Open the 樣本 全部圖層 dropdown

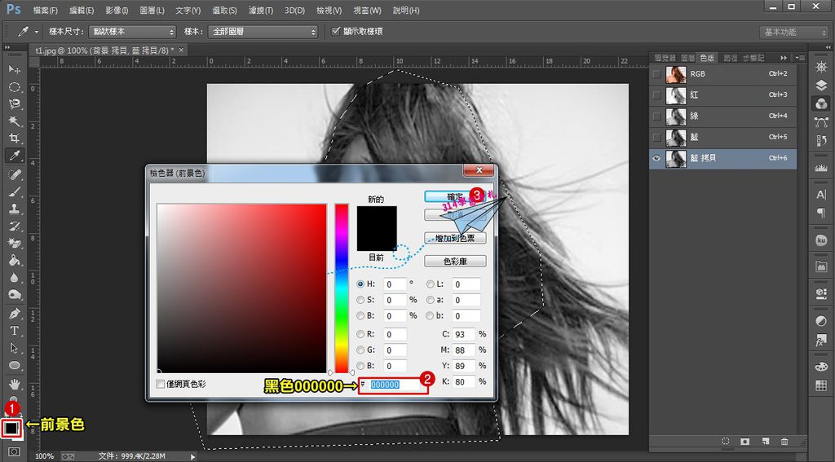263,32
